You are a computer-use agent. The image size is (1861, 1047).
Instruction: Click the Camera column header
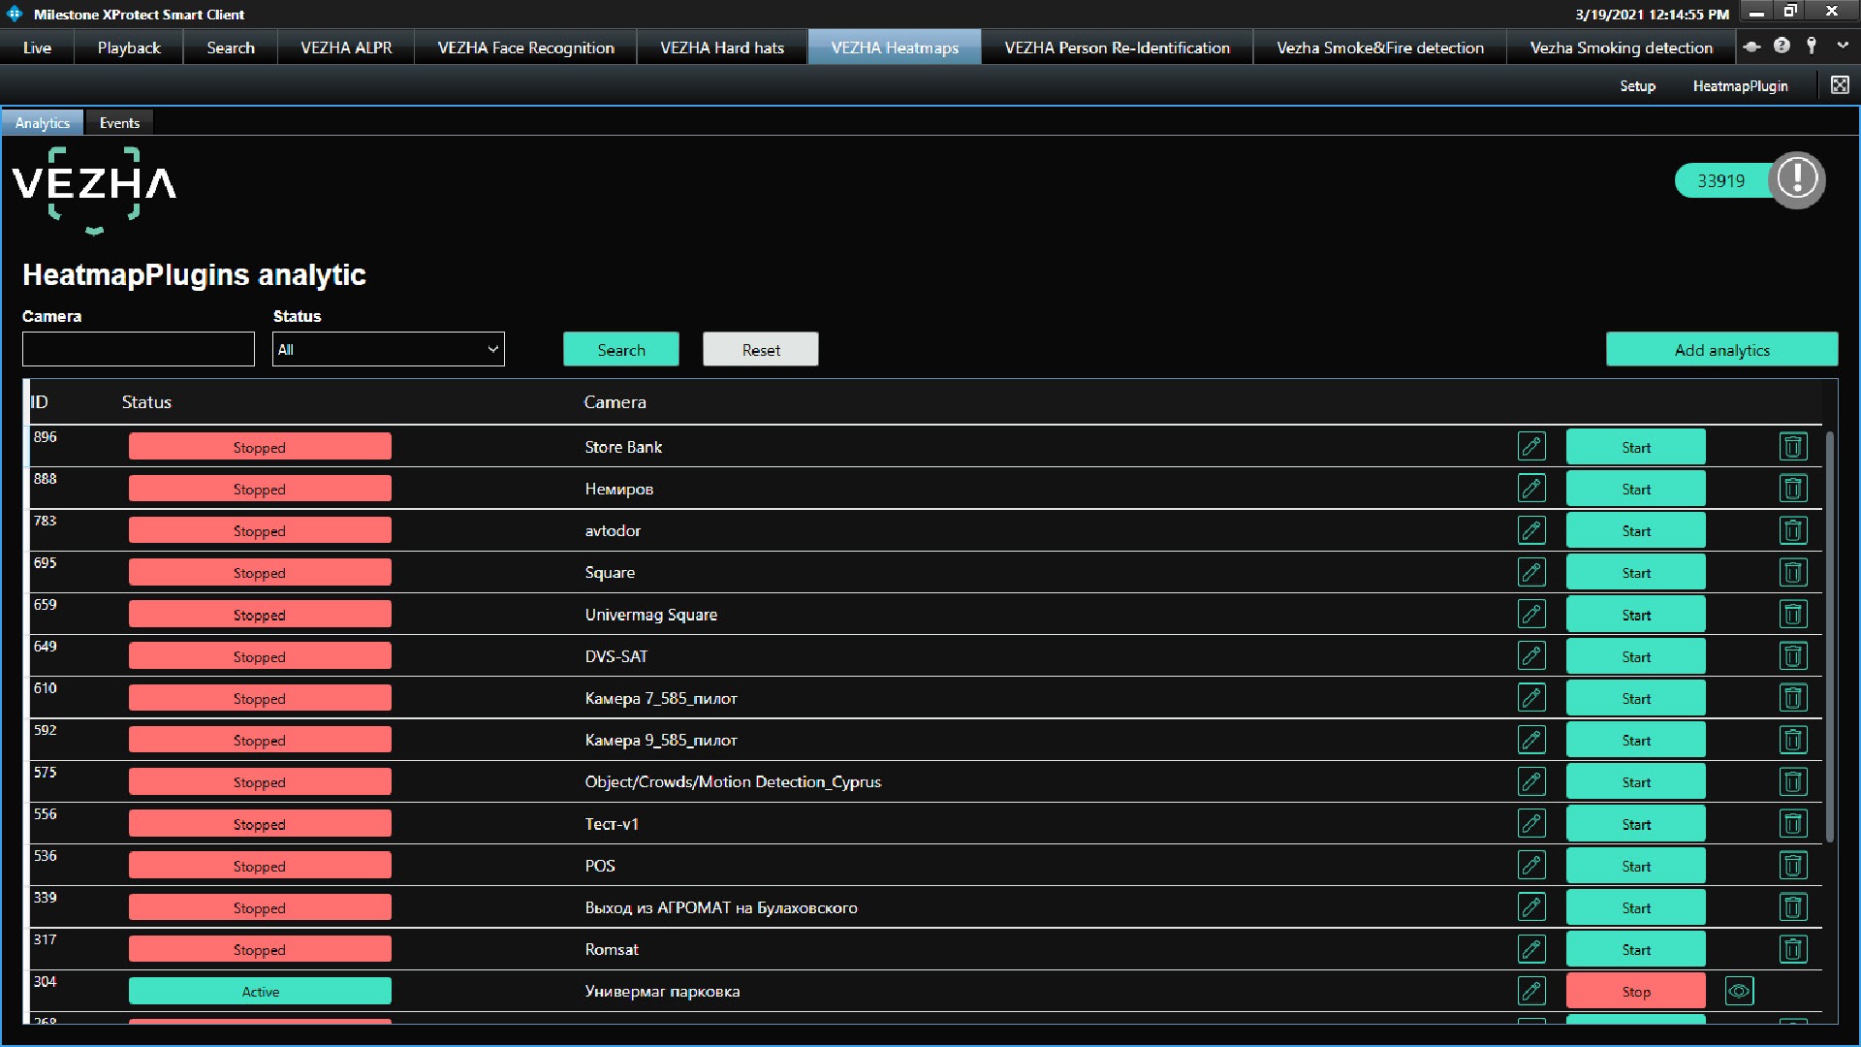pos(615,402)
